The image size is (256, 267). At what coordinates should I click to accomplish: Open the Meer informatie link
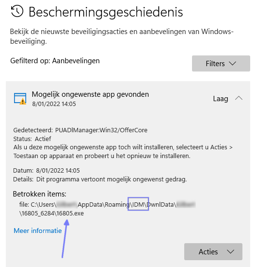coord(38,231)
